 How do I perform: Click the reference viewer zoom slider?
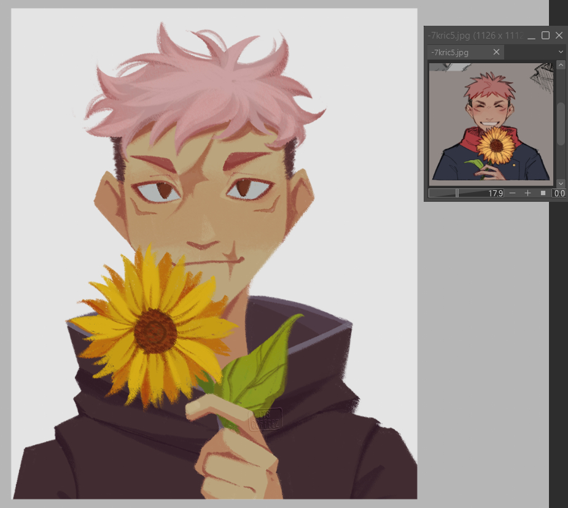pos(465,193)
